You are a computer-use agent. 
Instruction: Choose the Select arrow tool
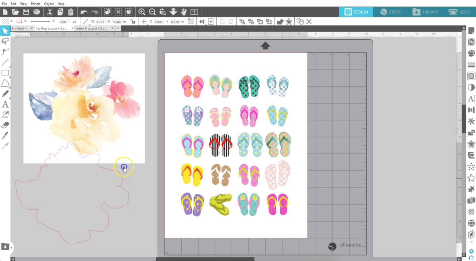click(5, 31)
